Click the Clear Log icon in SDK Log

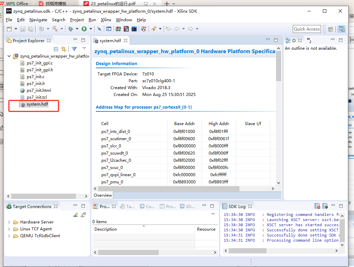click(x=317, y=206)
